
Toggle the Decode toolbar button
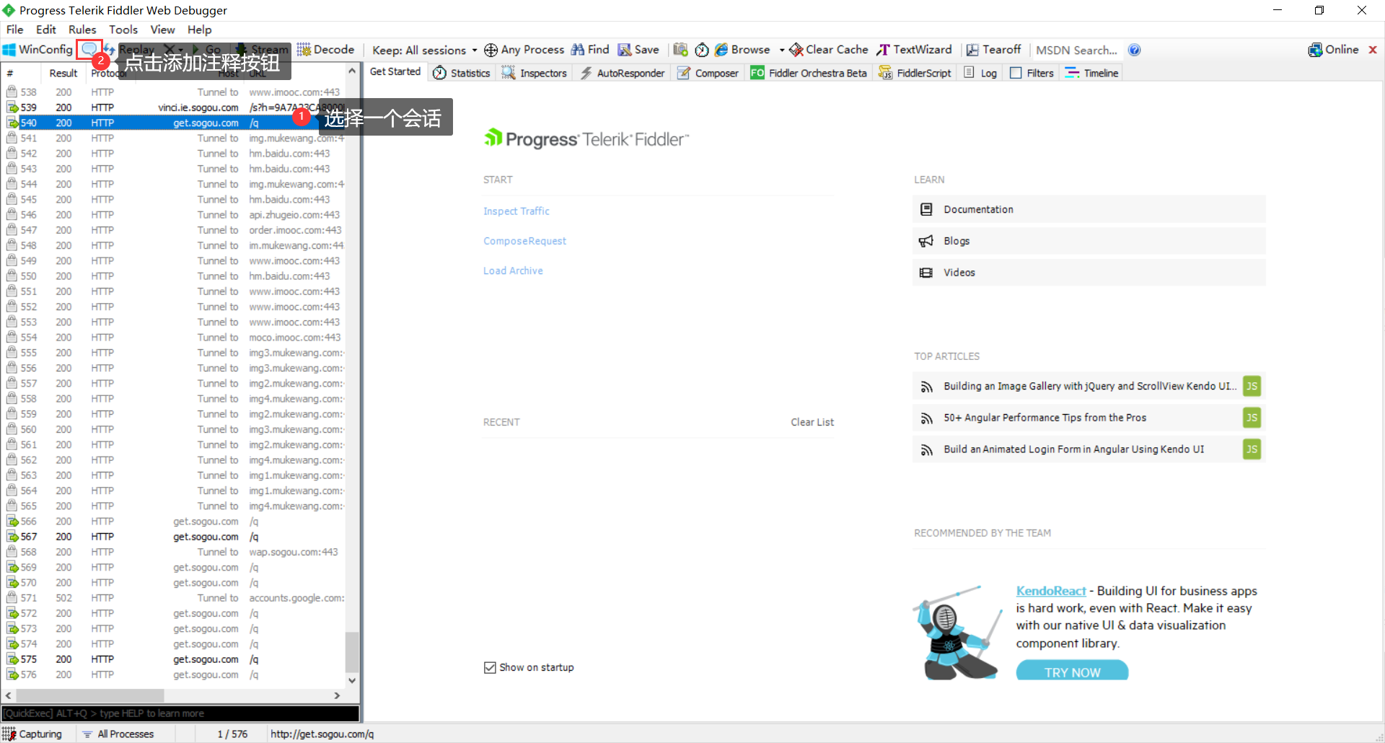[326, 50]
